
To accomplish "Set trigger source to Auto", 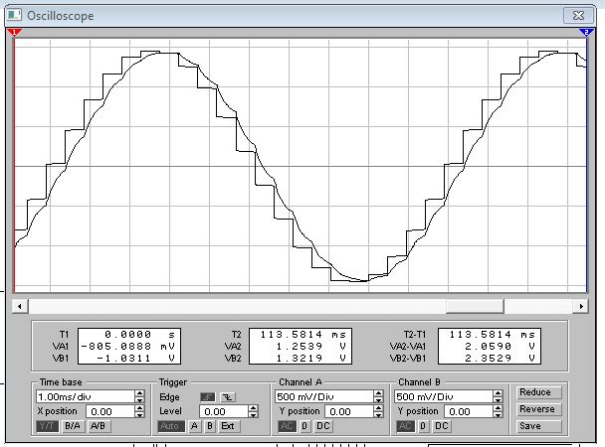I will tap(170, 426).
